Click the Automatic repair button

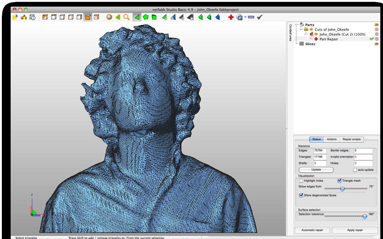pyautogui.click(x=312, y=230)
